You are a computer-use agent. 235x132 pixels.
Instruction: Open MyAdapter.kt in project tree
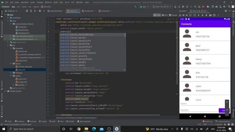(22, 33)
